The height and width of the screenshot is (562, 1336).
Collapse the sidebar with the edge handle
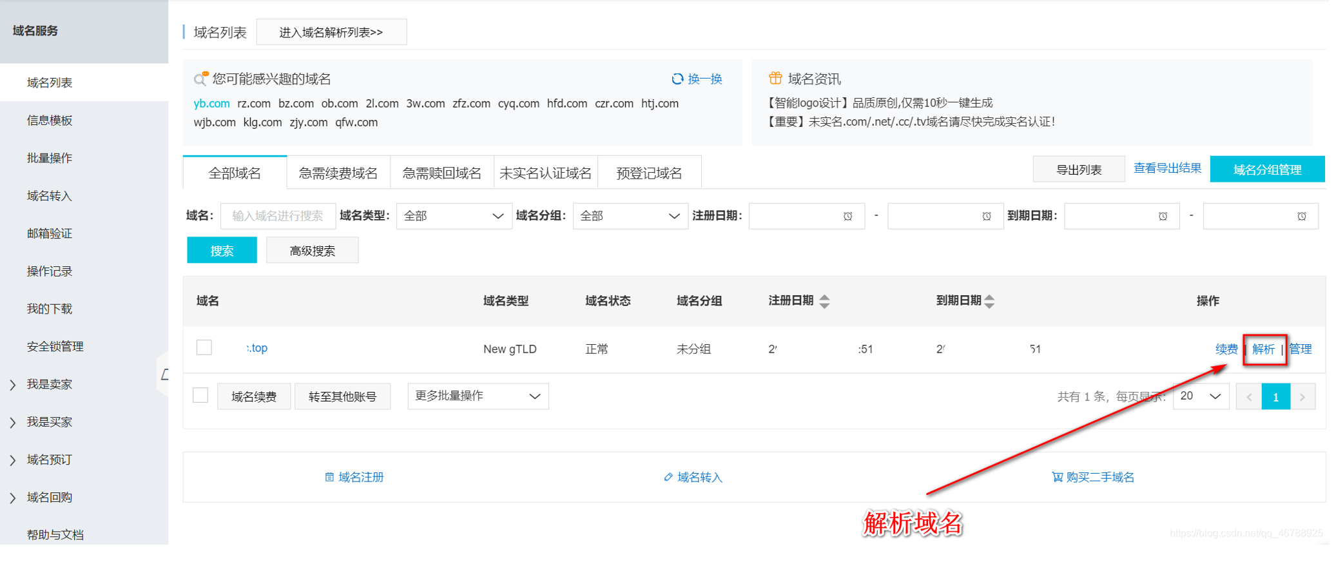[164, 374]
